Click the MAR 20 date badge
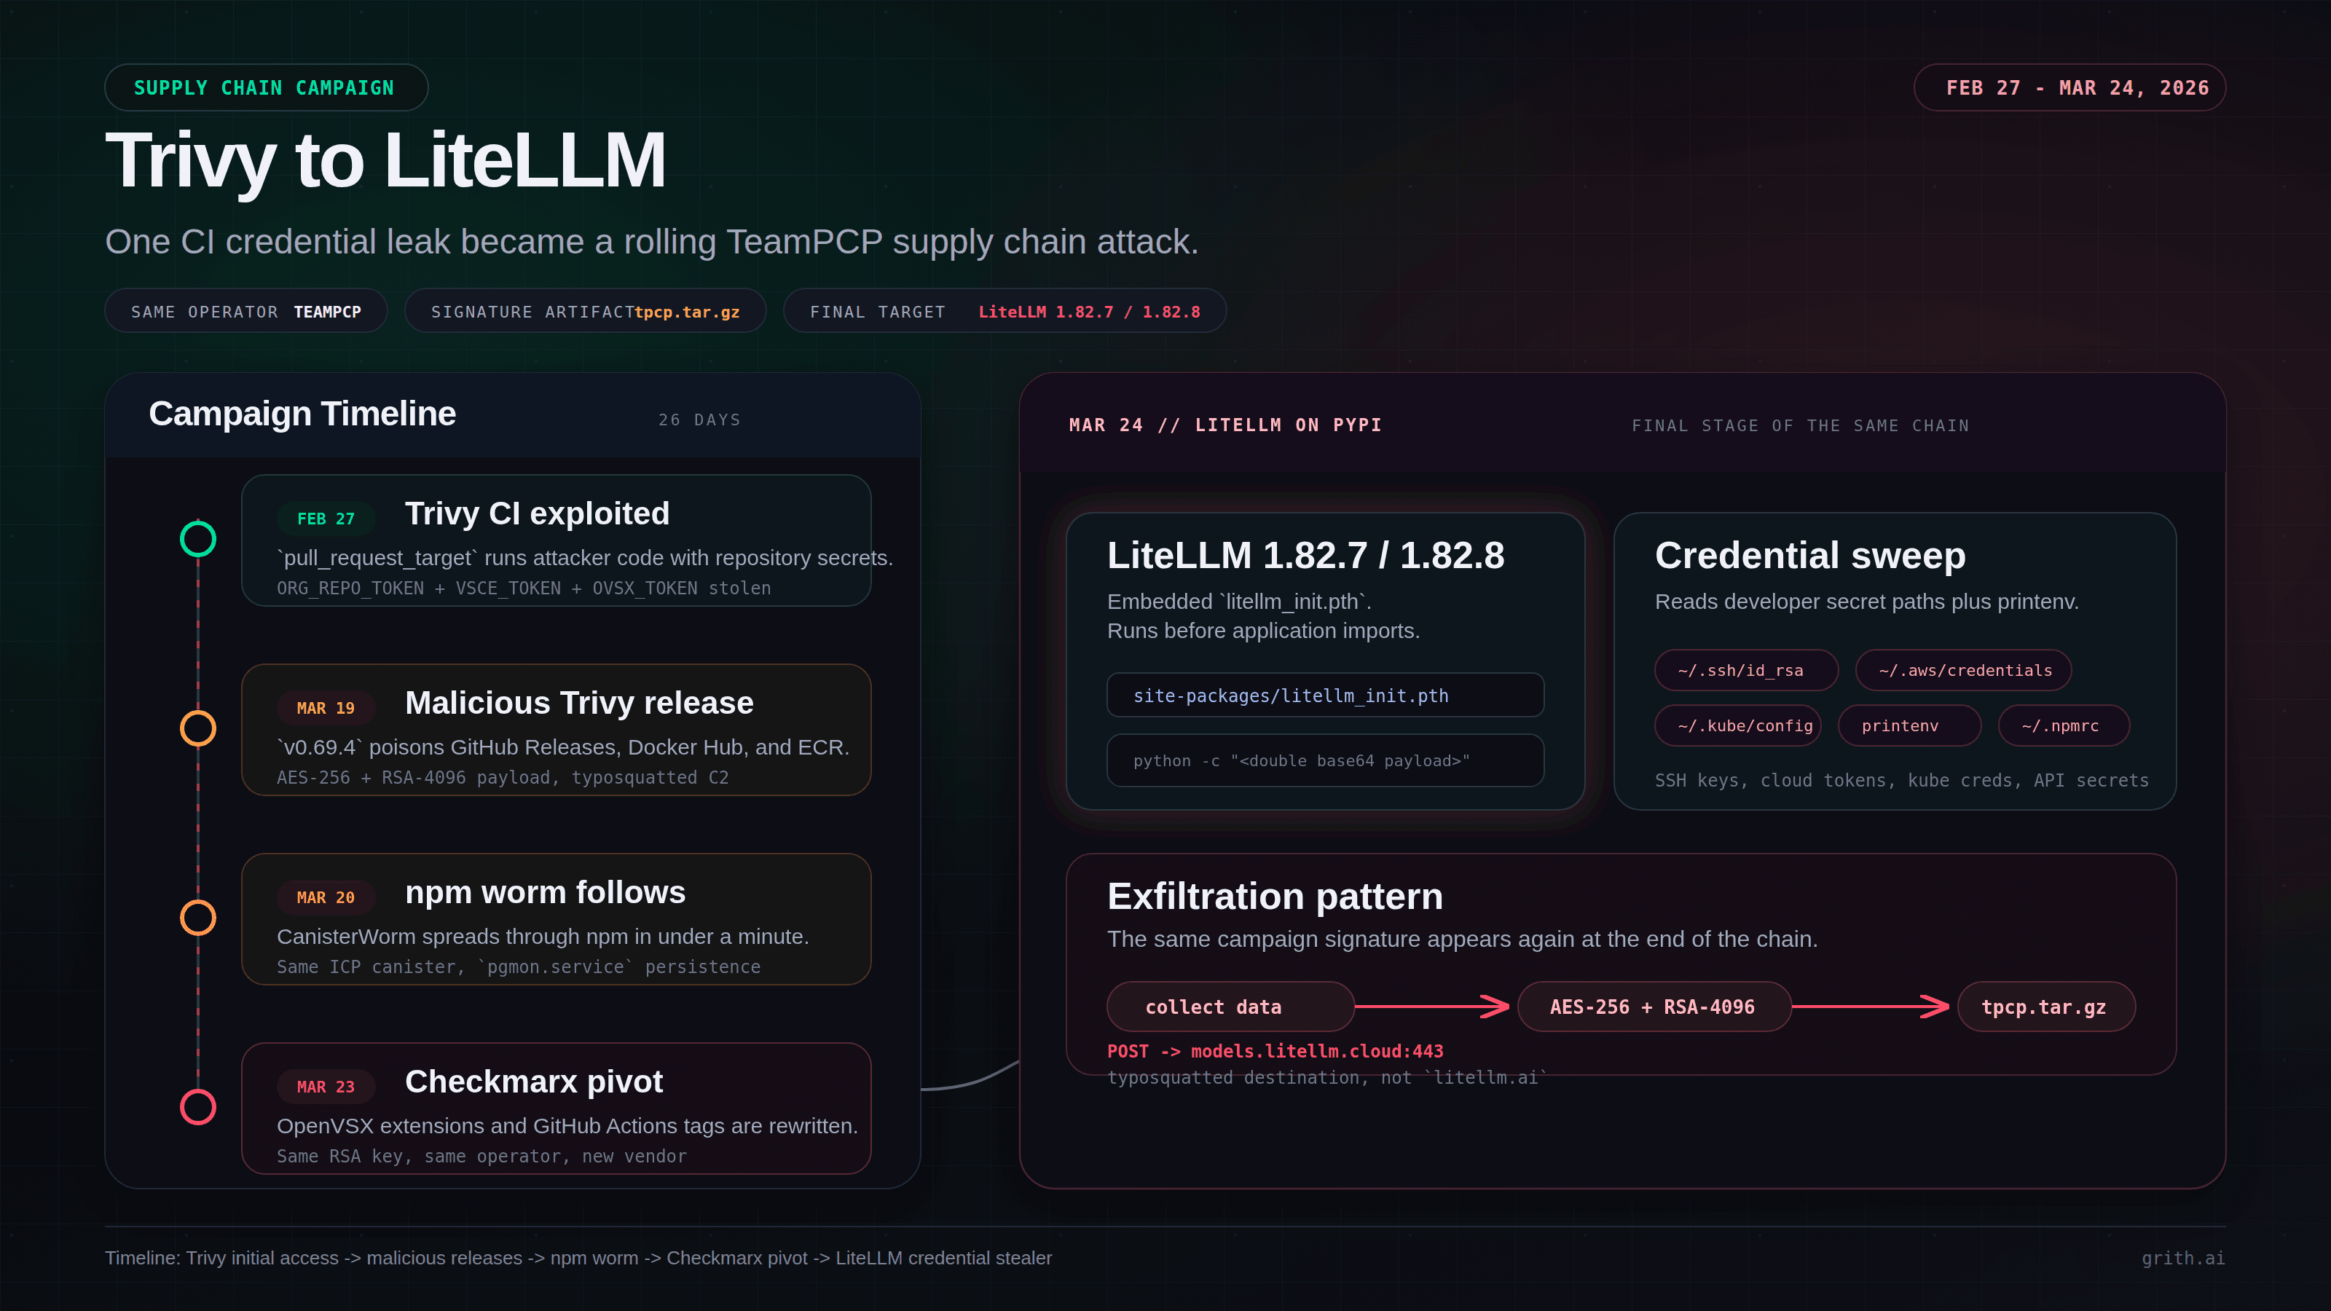This screenshot has width=2331, height=1311. click(x=326, y=897)
